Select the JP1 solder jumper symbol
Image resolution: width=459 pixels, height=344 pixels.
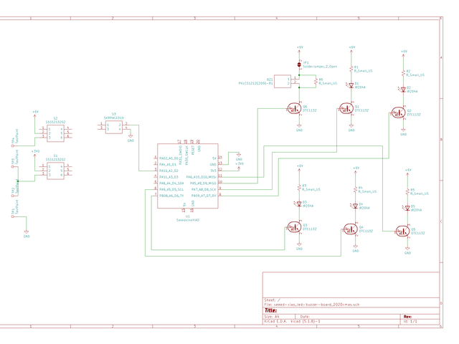click(x=299, y=64)
